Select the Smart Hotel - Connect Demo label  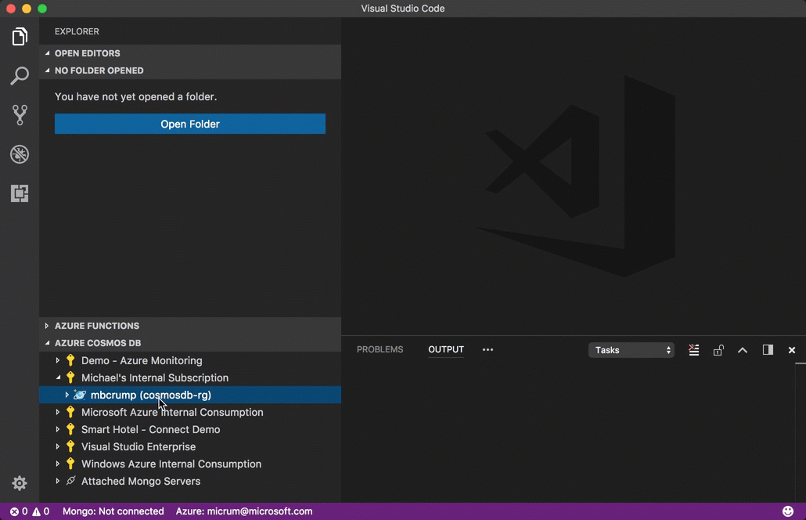(150, 429)
